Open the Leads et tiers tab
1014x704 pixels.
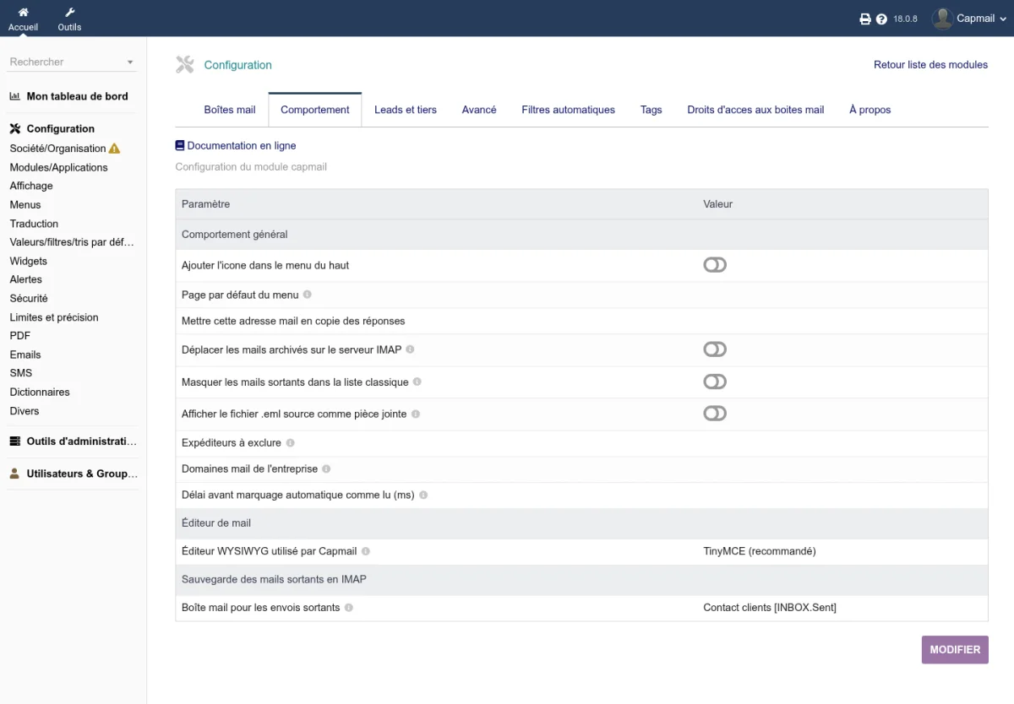tap(406, 110)
